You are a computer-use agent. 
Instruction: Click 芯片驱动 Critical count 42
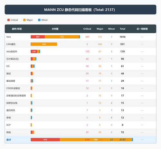pos(87,59)
